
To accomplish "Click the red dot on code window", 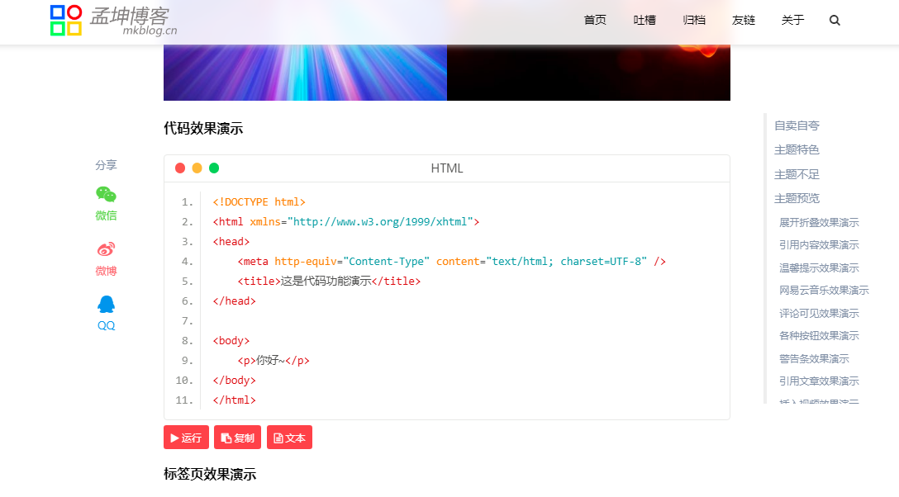I will point(180,168).
